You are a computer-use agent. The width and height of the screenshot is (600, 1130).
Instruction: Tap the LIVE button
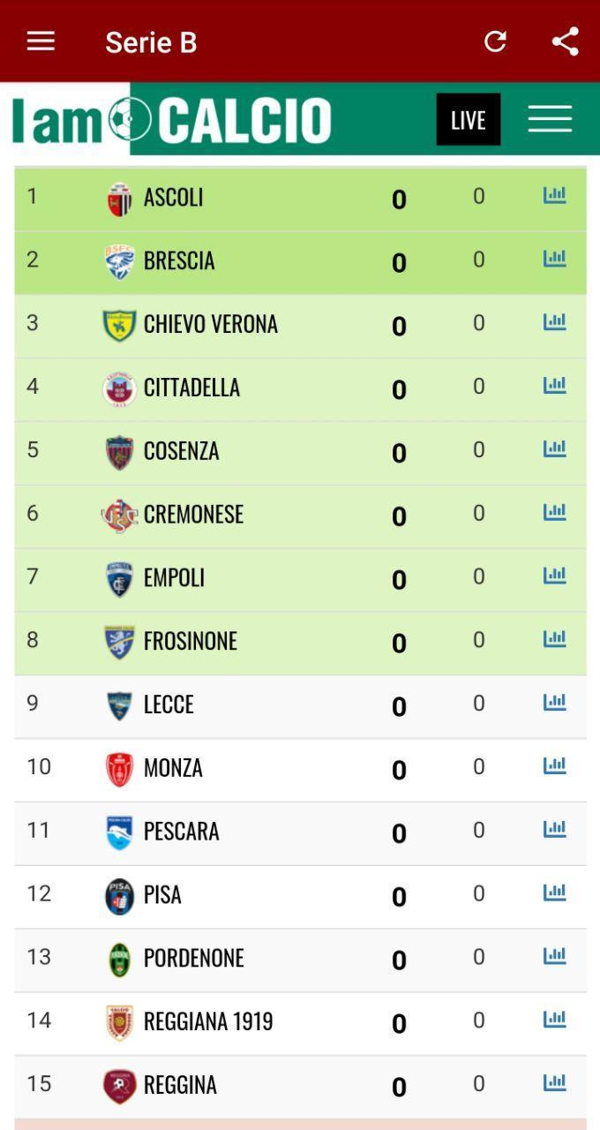468,118
